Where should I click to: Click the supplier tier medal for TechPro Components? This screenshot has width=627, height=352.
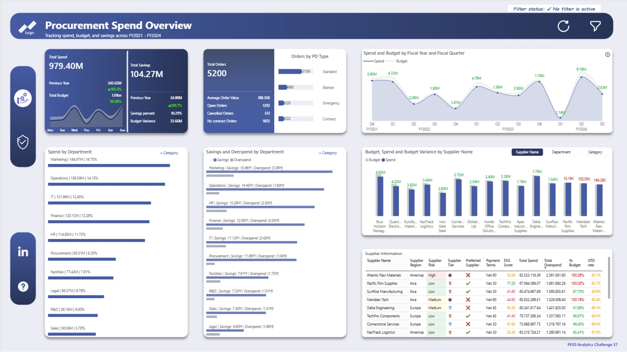pos(450,316)
